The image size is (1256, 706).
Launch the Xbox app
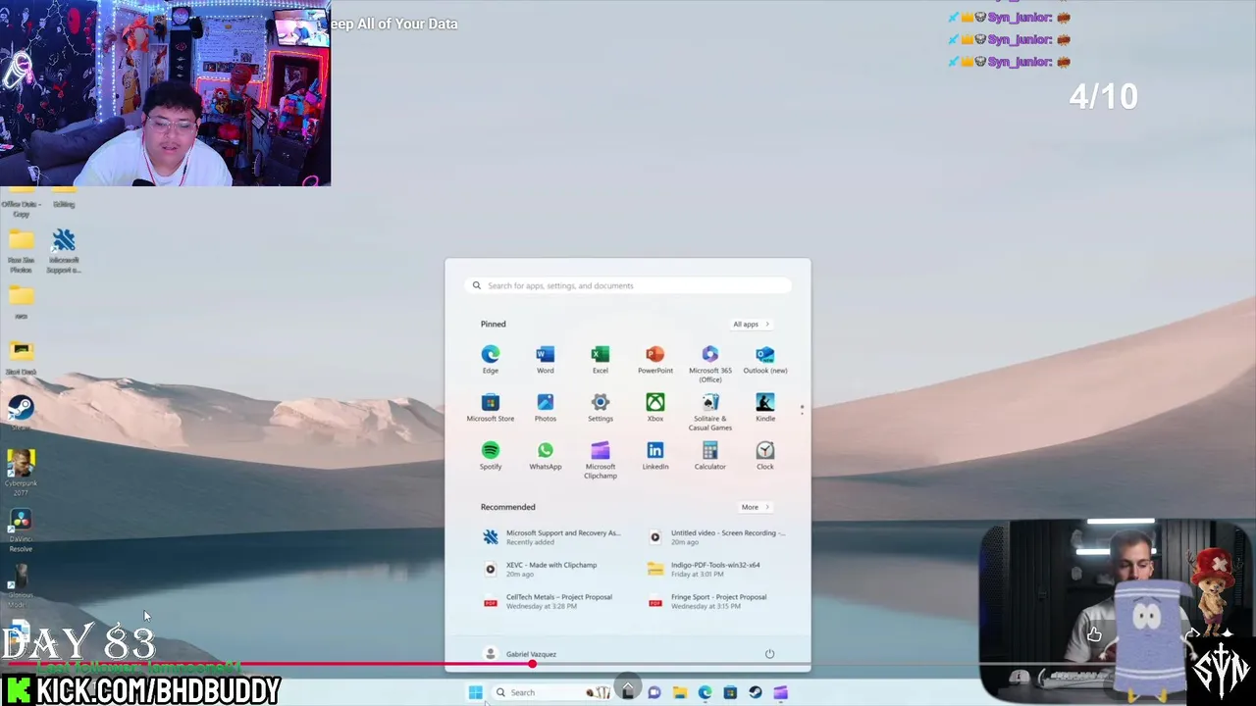point(655,407)
